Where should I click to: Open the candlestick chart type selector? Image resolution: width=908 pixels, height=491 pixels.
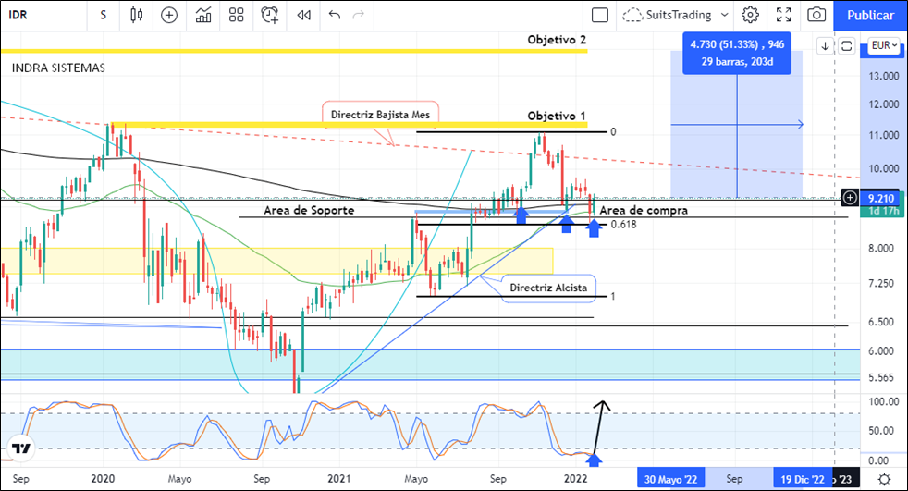pyautogui.click(x=137, y=15)
